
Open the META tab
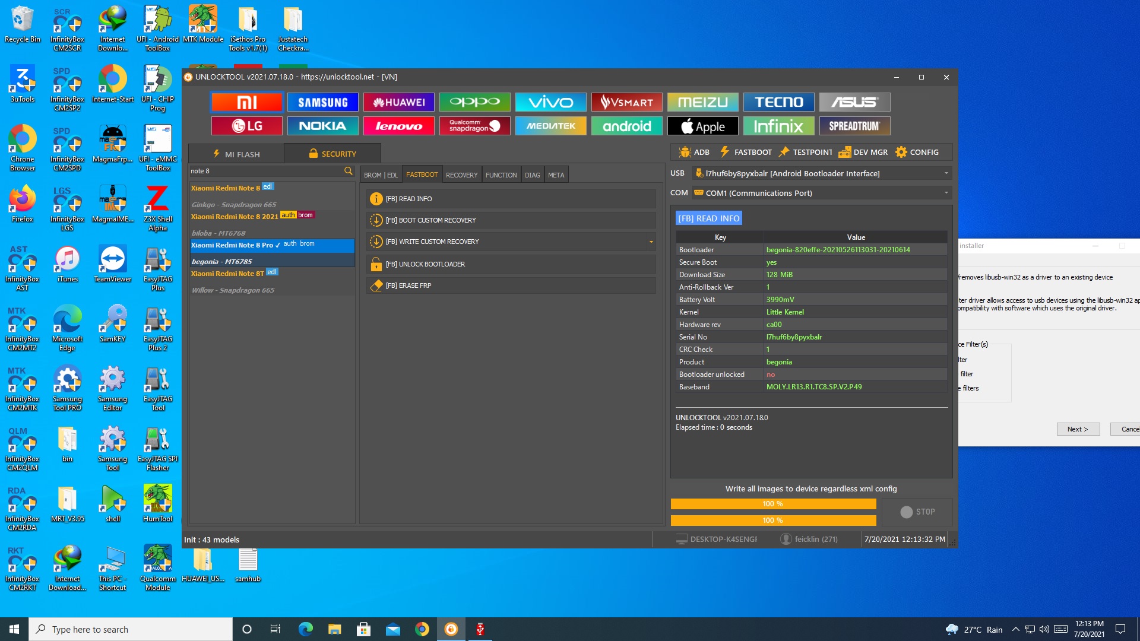tap(556, 175)
